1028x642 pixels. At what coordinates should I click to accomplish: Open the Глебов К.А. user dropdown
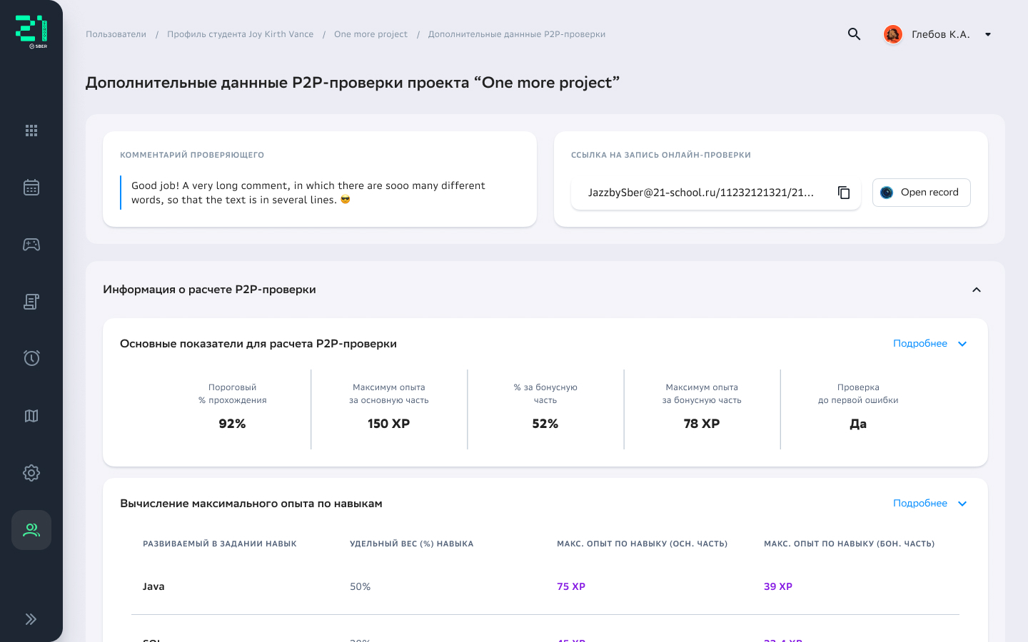pyautogui.click(x=988, y=34)
